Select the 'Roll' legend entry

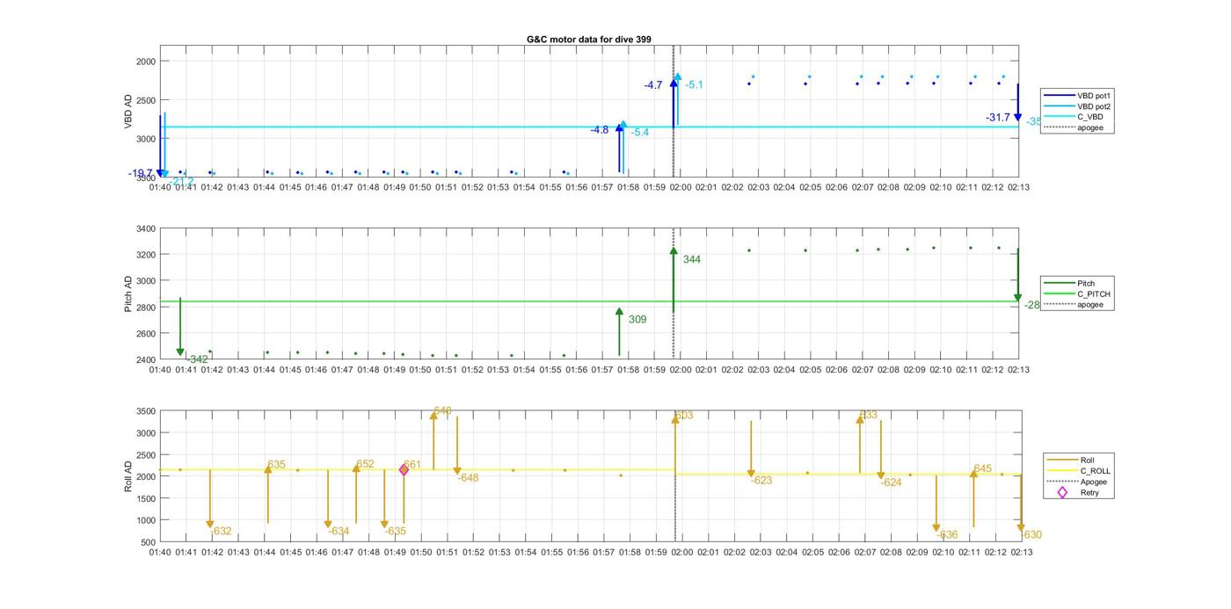pyautogui.click(x=1070, y=460)
